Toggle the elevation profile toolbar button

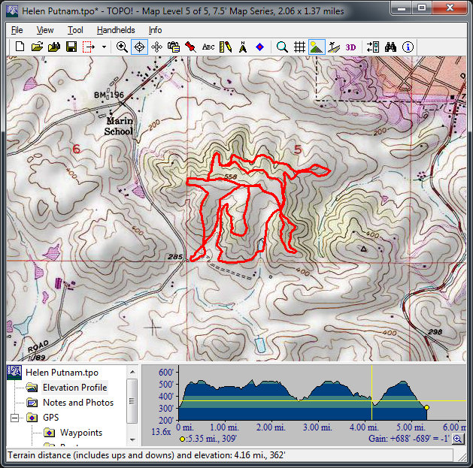tap(334, 47)
